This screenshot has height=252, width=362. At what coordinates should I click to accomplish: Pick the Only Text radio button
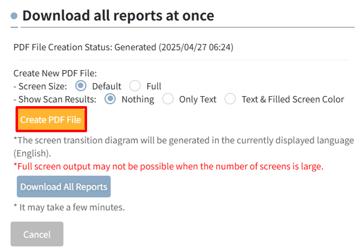(168, 99)
